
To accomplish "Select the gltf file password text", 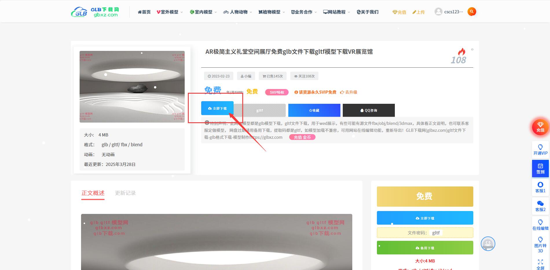I will (x=436, y=233).
